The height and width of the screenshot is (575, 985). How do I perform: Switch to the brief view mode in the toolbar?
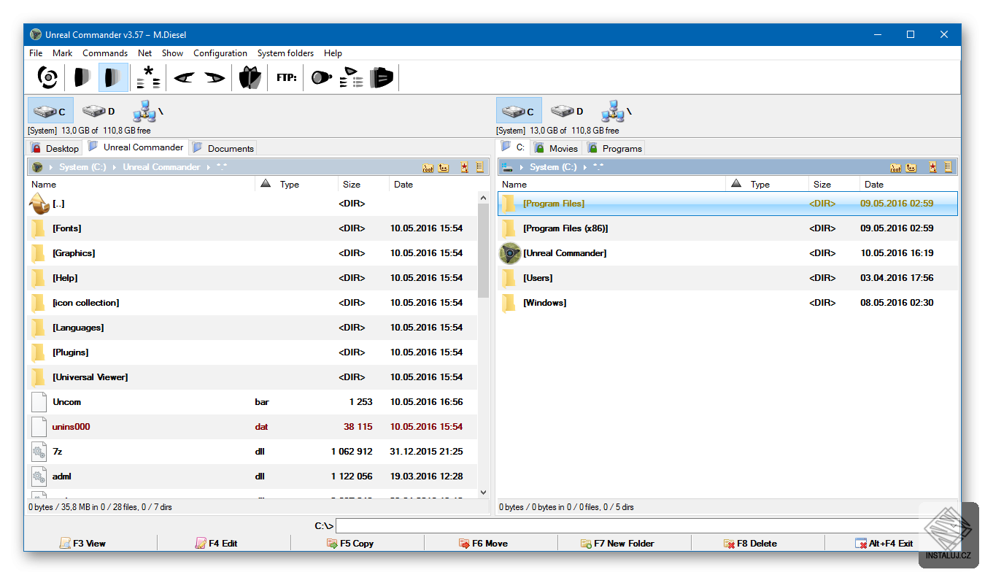point(82,77)
